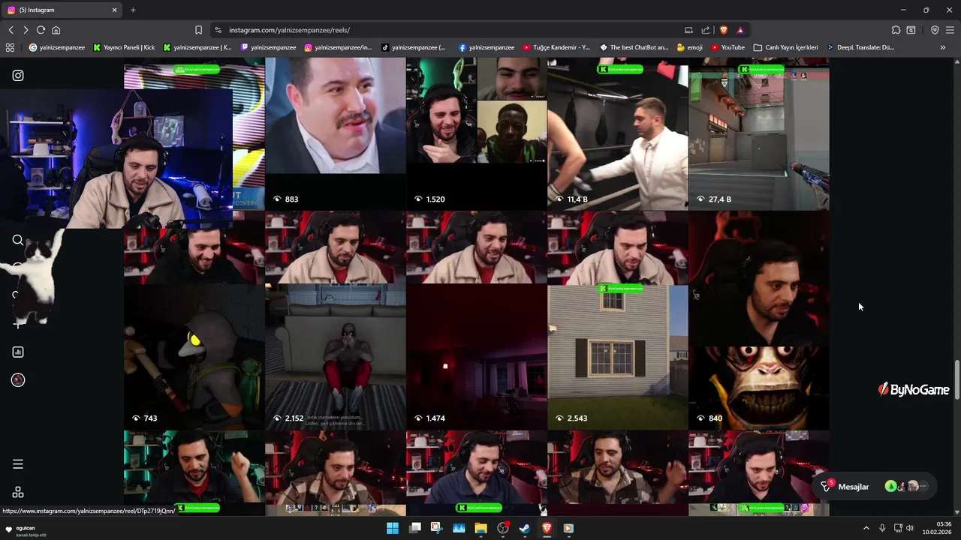Open the Instagram dashboard chart icon
The width and height of the screenshot is (961, 540).
[18, 352]
